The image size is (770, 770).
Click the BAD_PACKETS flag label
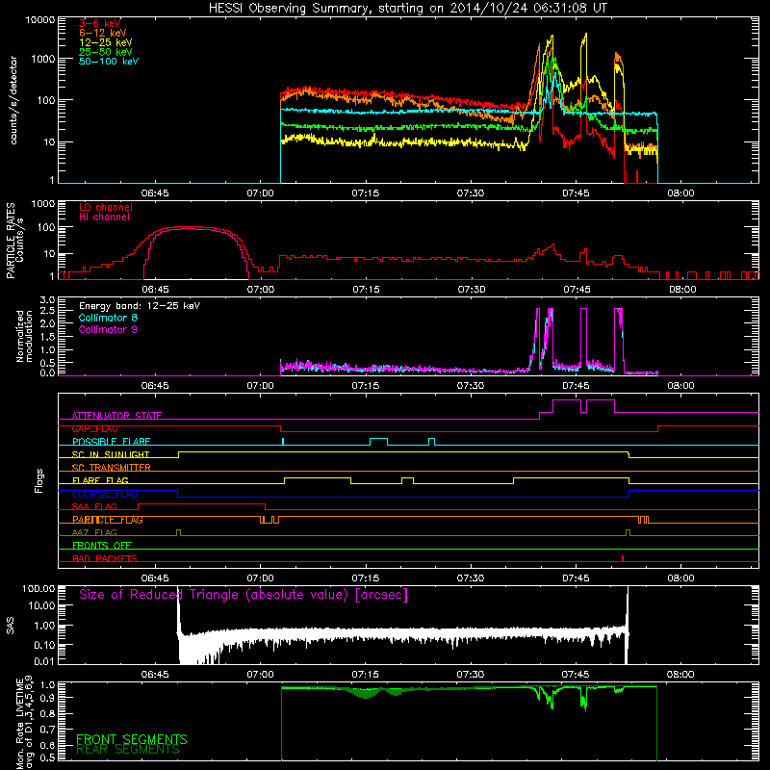(105, 558)
